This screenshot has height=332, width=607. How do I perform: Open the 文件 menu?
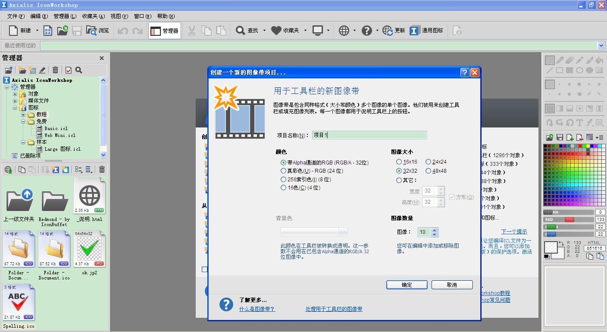point(16,16)
